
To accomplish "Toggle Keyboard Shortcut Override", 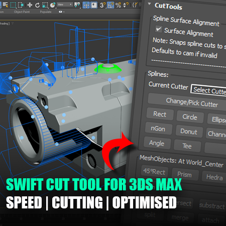I will coord(94,5).
